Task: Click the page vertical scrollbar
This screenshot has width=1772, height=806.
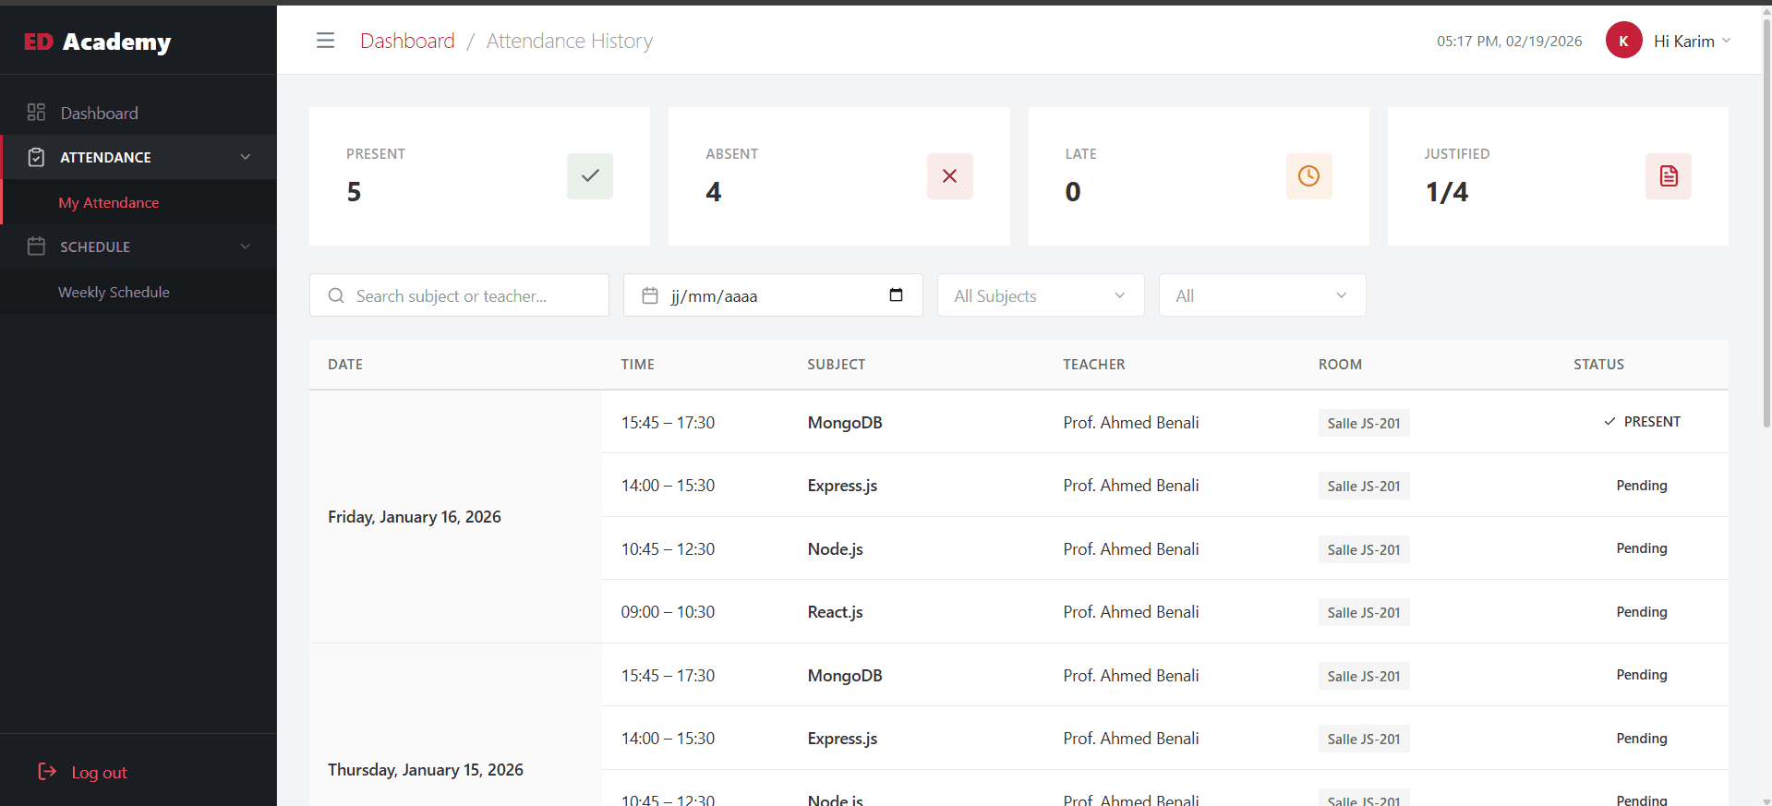Action: click(x=1766, y=222)
